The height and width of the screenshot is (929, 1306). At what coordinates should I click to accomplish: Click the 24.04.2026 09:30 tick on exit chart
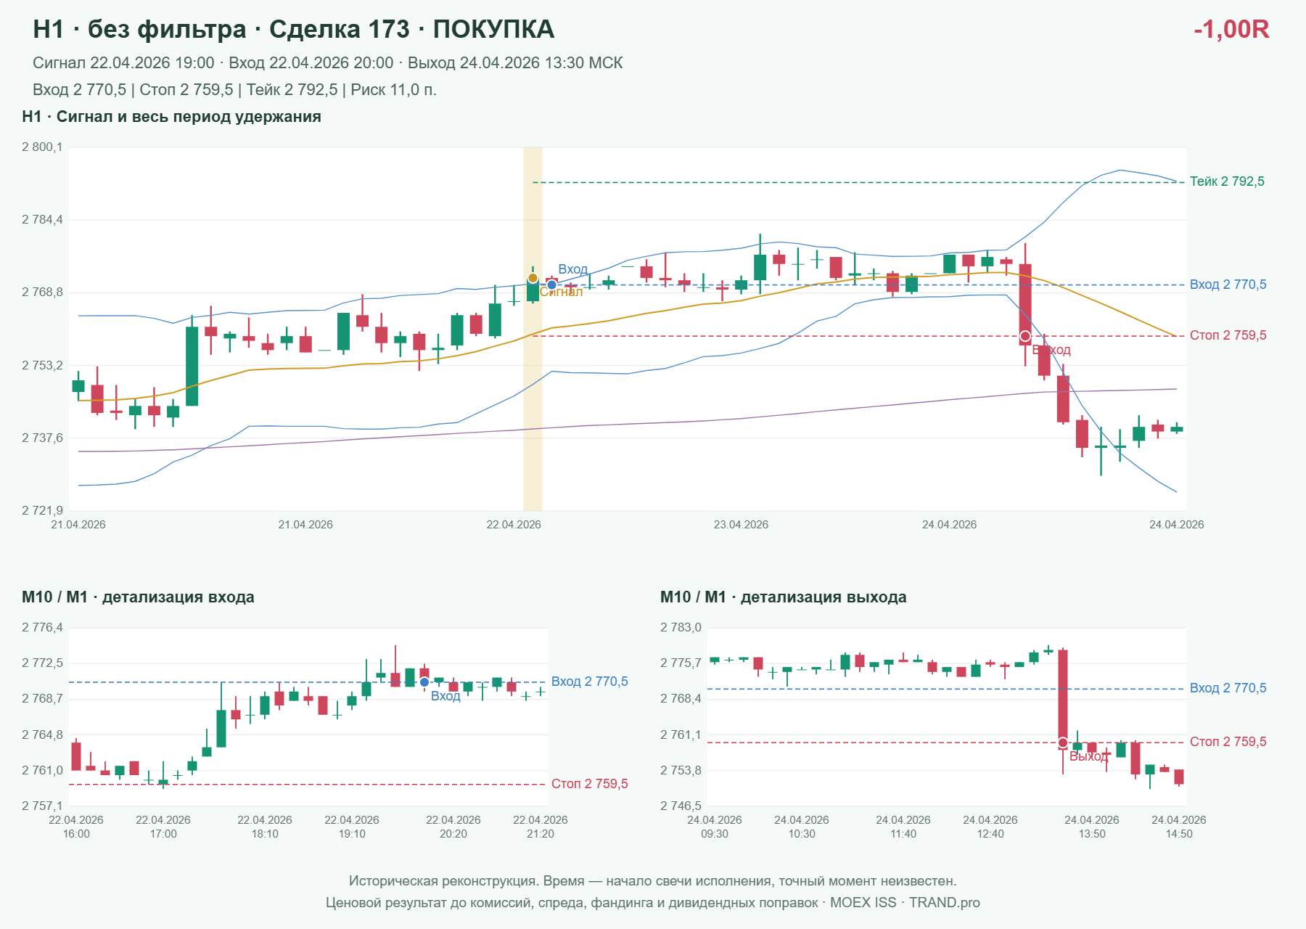coord(715,827)
